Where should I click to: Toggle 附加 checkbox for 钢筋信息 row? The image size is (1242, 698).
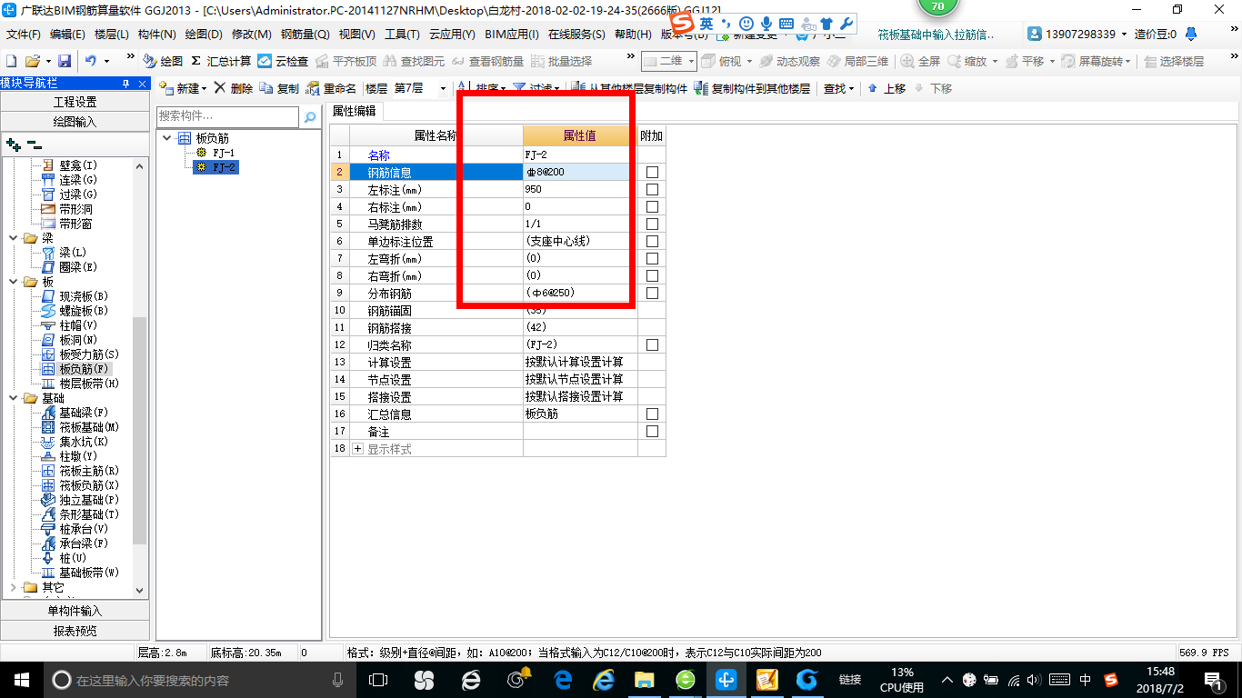652,173
